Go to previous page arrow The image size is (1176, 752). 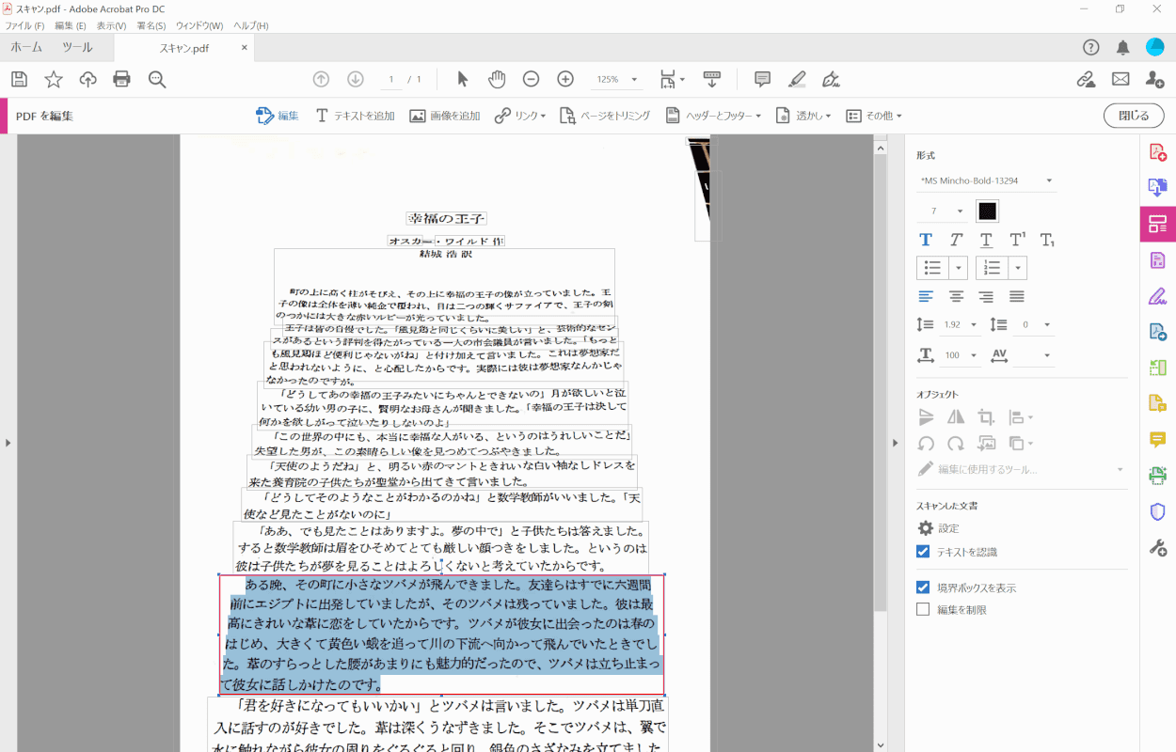click(321, 79)
